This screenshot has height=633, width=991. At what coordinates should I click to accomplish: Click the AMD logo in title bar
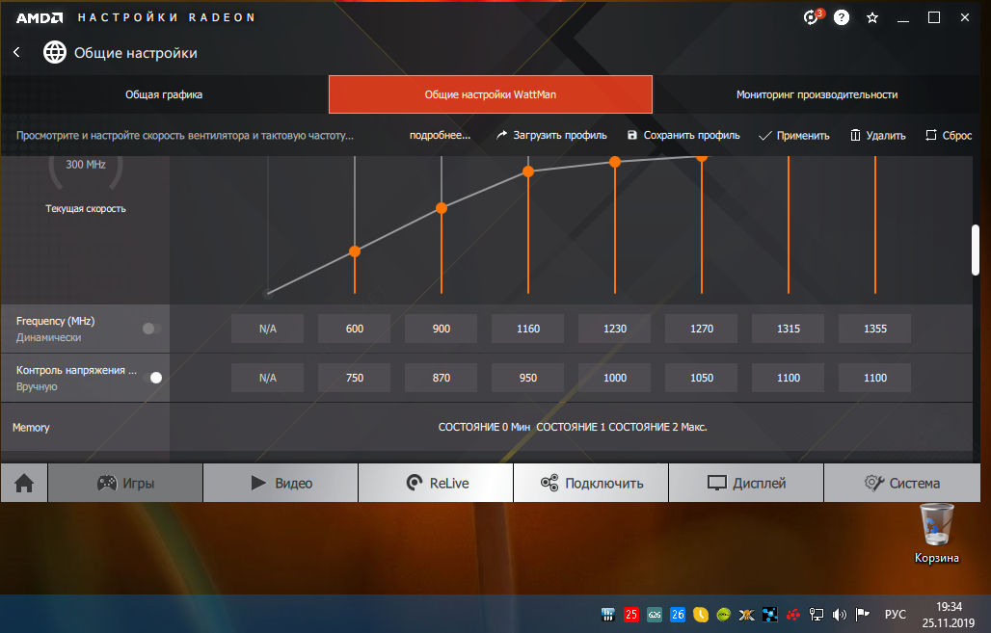point(40,17)
